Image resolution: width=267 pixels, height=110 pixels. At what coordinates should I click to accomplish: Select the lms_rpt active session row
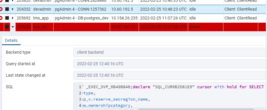pyautogui.click(x=134, y=27)
